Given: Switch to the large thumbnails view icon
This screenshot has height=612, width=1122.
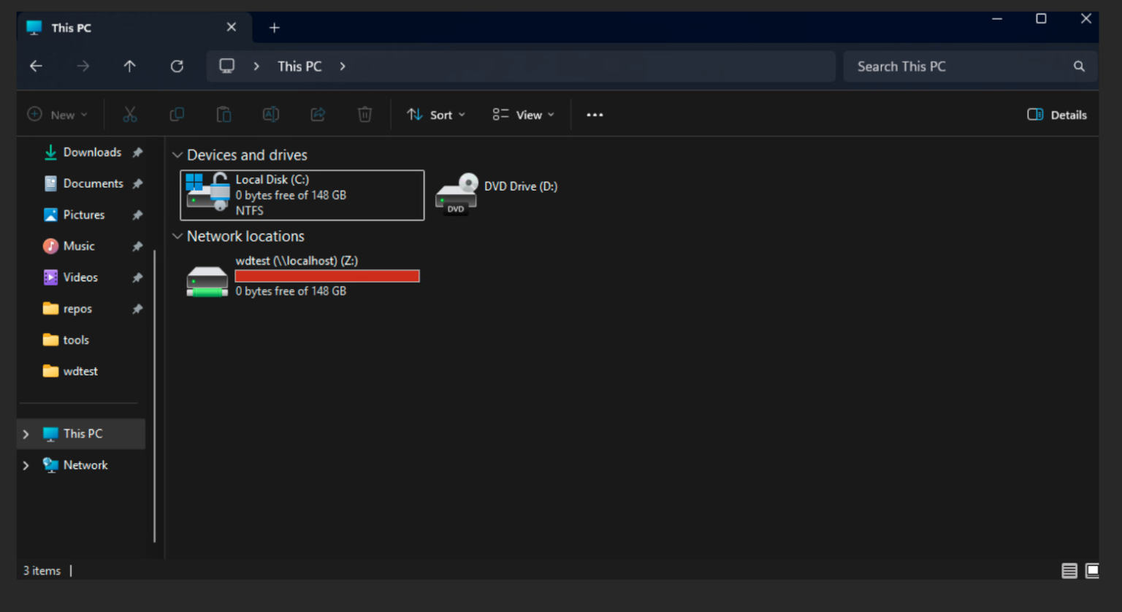Looking at the screenshot, I should [1093, 571].
